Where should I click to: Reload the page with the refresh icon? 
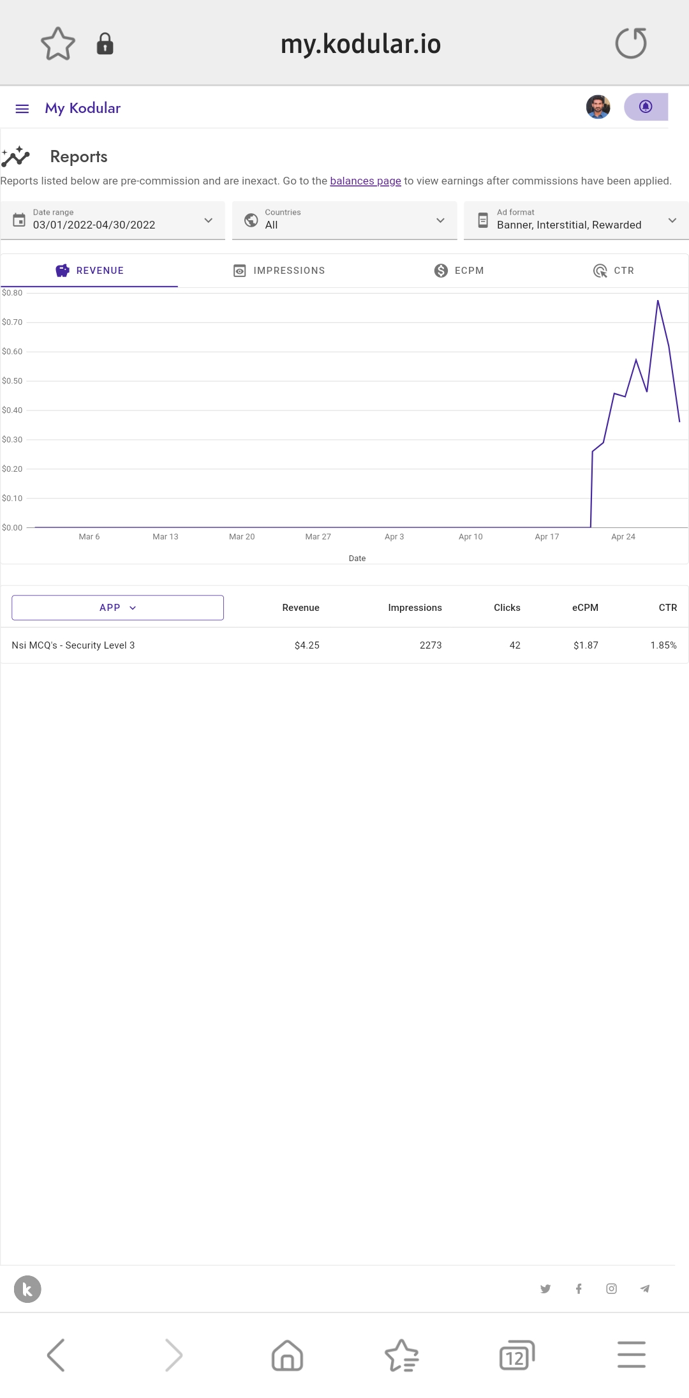pos(631,43)
